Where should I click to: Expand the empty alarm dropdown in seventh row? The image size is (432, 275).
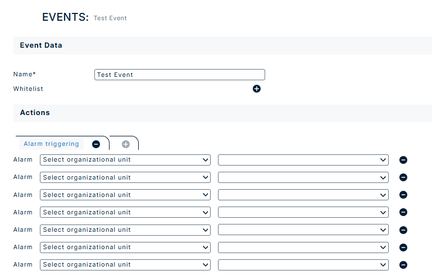point(303,265)
